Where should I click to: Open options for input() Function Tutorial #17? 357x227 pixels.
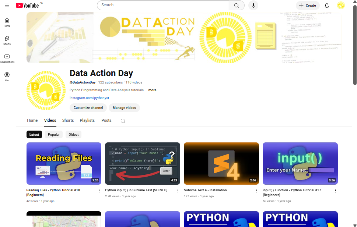coord(335,191)
